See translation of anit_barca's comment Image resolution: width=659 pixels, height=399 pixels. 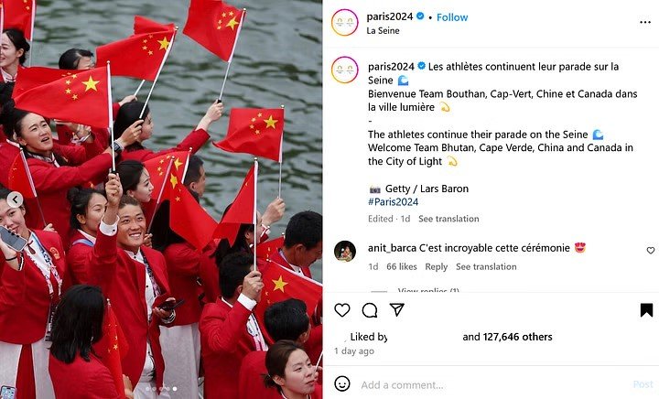[x=486, y=266]
